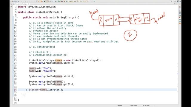
Task: Click the 'dynamic collection' comment
Action: 44,31
